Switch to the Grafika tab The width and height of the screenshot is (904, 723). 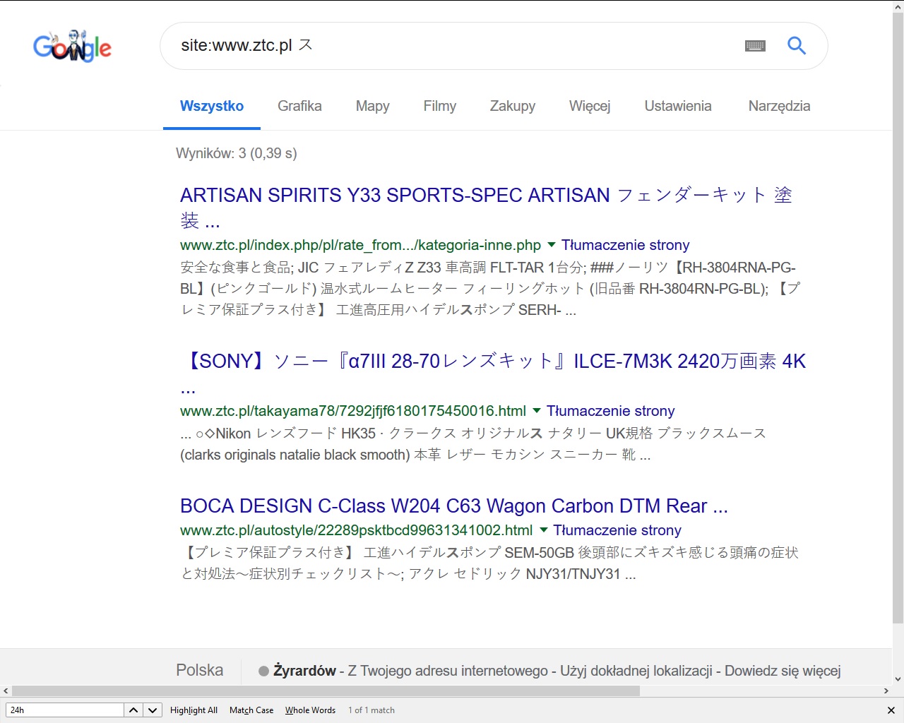299,106
